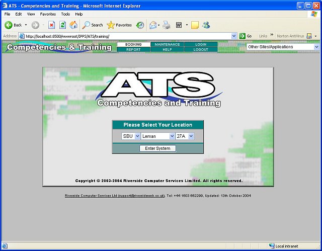Open Favorites star in toolbar

[x=111, y=25]
